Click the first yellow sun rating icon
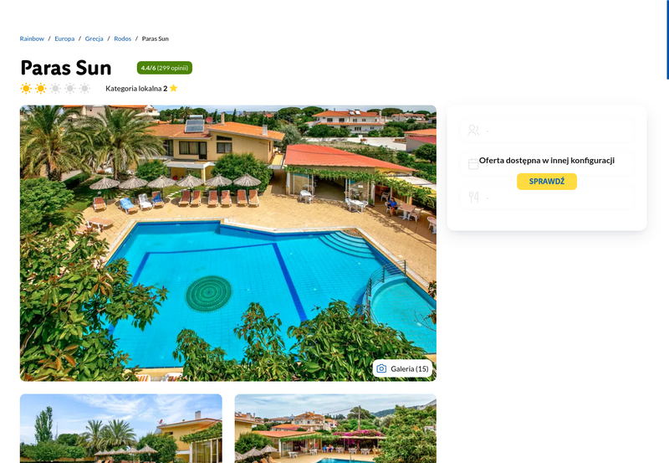This screenshot has height=463, width=669. [x=26, y=89]
